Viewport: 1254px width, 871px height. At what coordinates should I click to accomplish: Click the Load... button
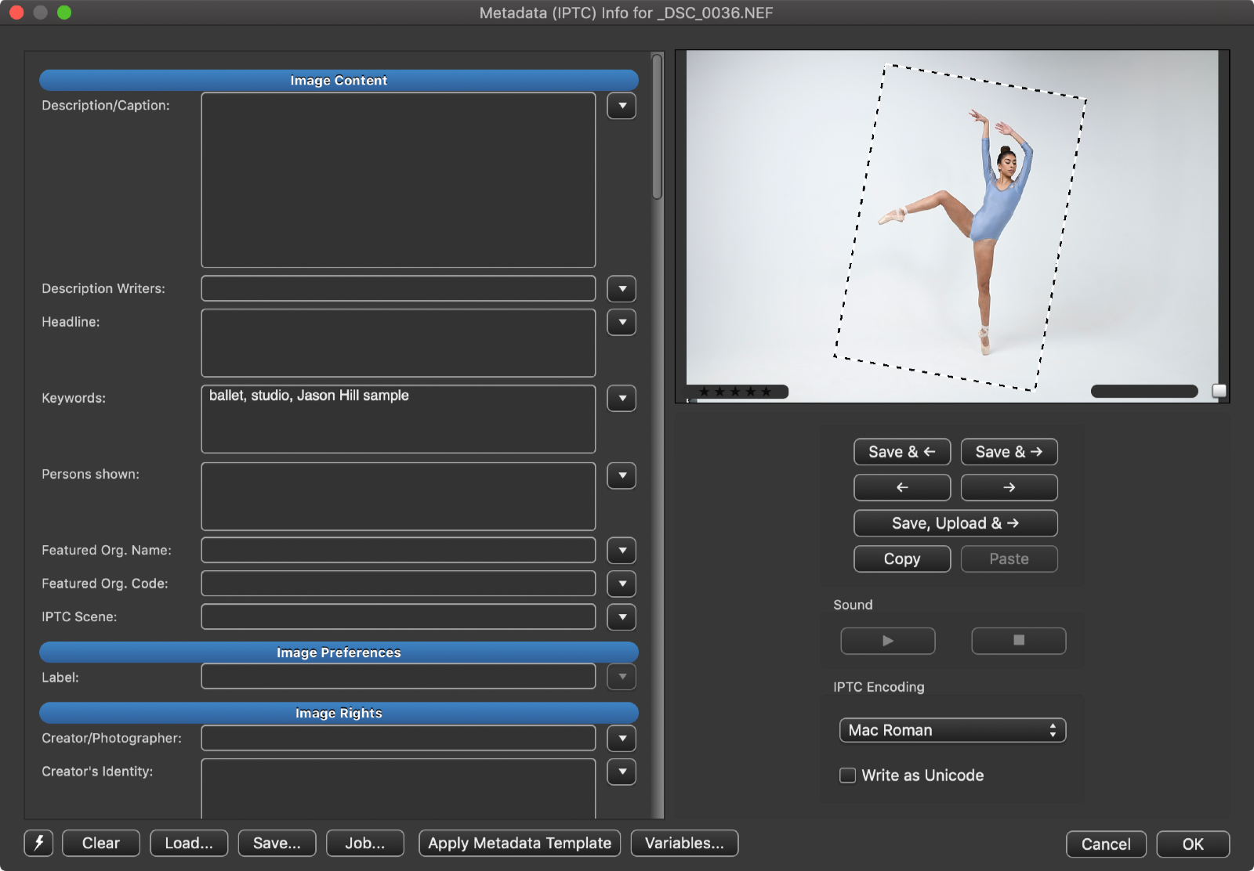point(189,844)
